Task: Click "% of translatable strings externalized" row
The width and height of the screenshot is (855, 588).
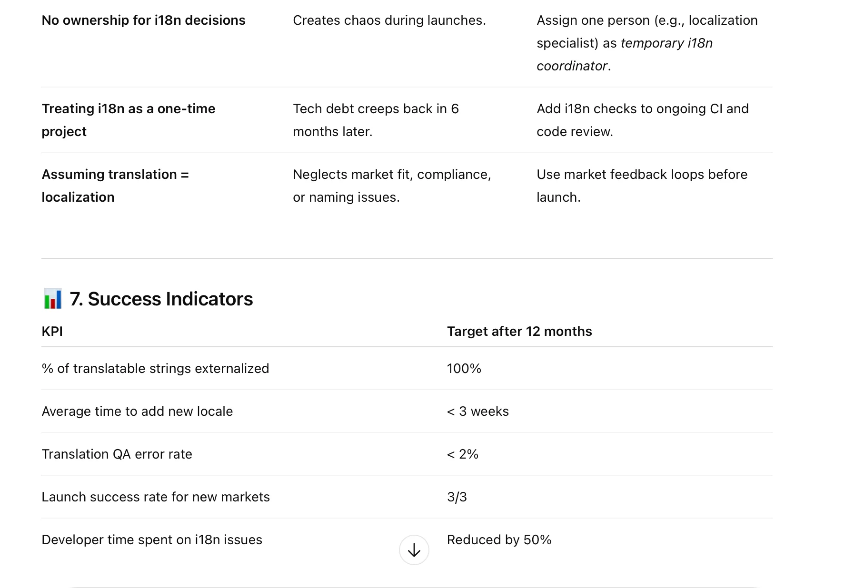Action: pos(155,368)
